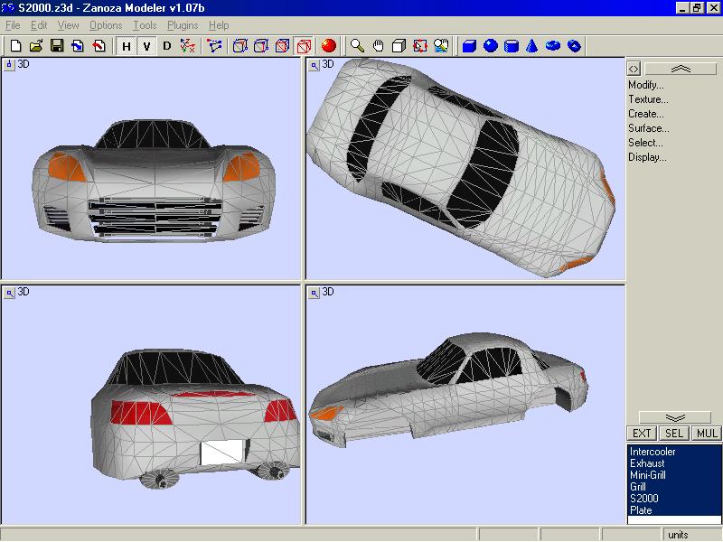Toggle the H axis constraint button
The height and width of the screenshot is (542, 723).
(126, 45)
